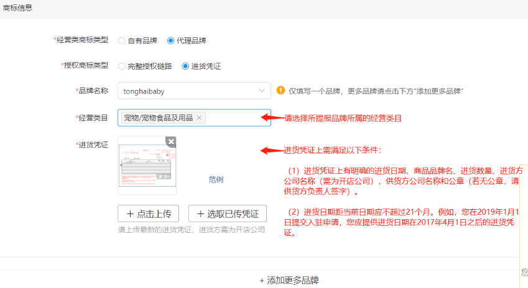528x288 pixels.
Task: Remove the 宠物/宠物食品及用品 category tag
Action: [x=199, y=118]
